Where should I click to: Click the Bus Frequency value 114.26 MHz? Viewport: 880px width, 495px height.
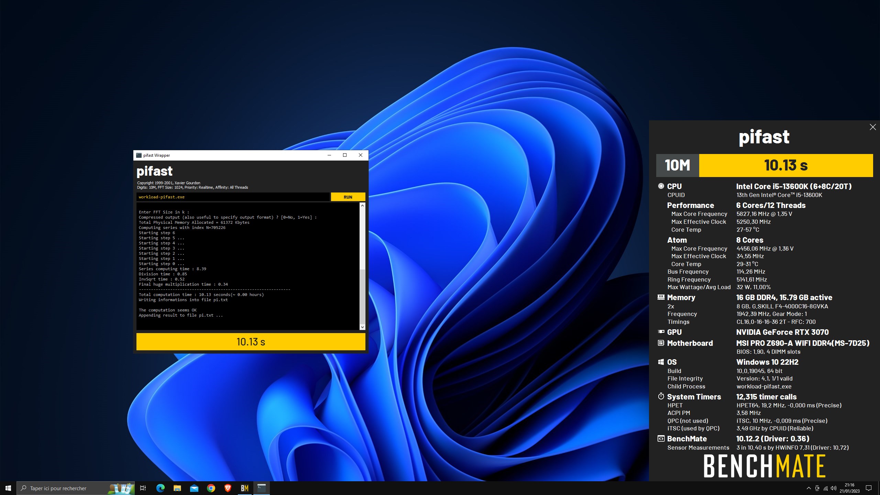coord(751,272)
